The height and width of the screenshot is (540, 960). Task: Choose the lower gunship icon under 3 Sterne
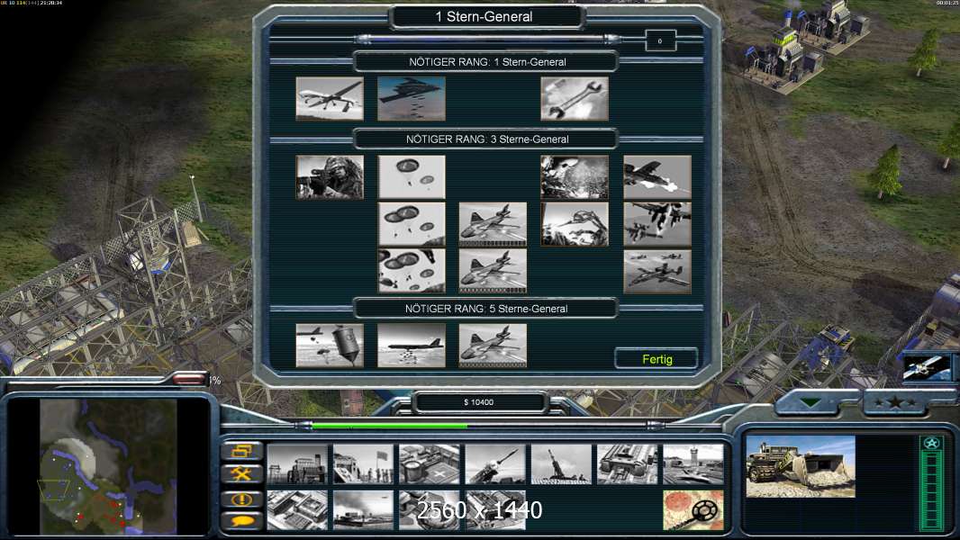pos(493,271)
